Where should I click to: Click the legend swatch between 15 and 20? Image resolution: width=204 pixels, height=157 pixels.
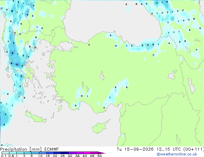(50, 153)
